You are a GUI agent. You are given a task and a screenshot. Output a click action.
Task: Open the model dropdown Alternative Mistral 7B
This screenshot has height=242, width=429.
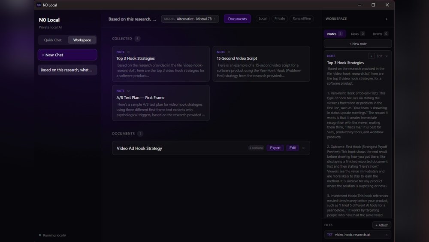[190, 19]
